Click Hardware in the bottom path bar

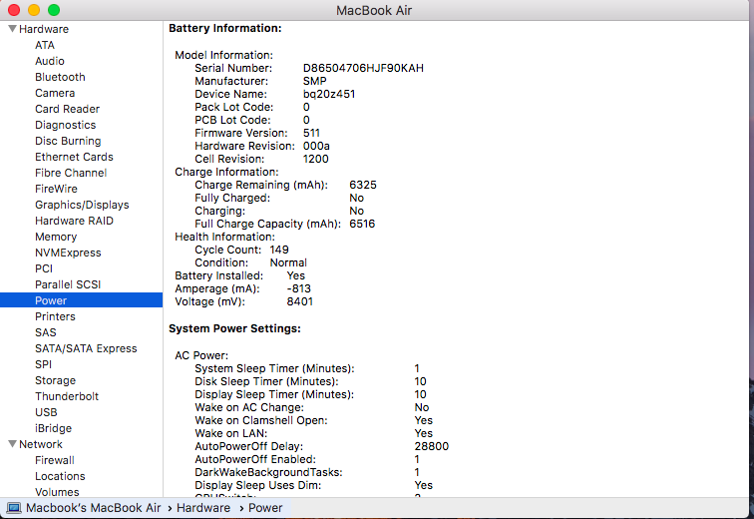(202, 508)
